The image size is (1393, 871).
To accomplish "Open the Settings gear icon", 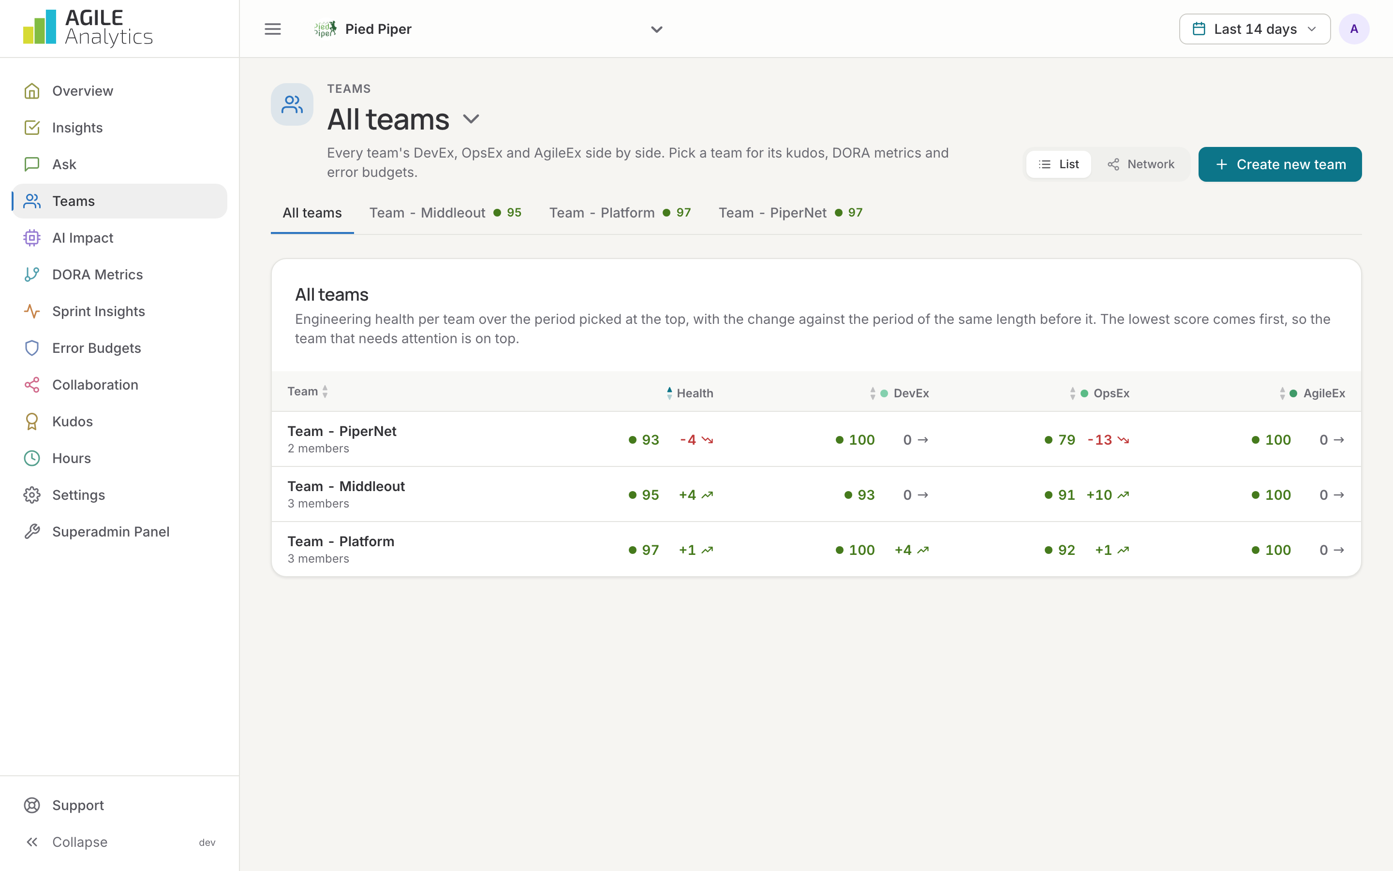I will click(32, 495).
